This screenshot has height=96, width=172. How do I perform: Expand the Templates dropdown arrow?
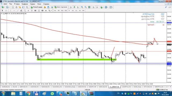pos(113,7)
